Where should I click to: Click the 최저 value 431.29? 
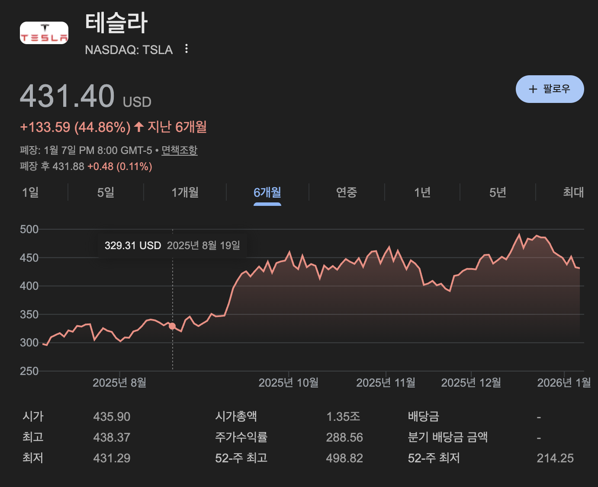click(x=112, y=458)
